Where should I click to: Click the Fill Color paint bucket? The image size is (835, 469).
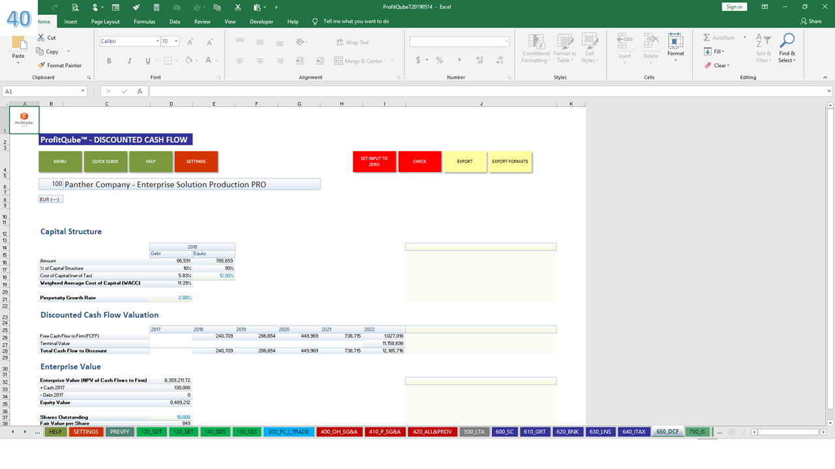[x=188, y=61]
